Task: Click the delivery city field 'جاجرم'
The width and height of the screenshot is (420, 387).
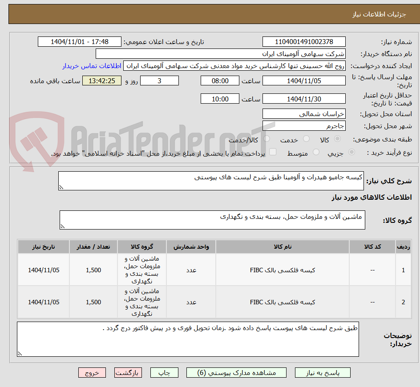Action: (304, 126)
